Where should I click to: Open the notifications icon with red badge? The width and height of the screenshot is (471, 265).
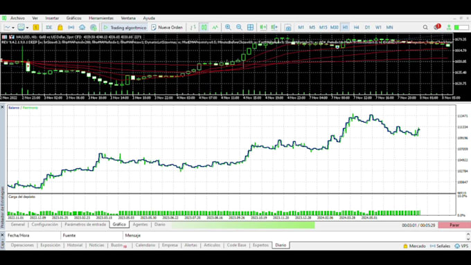tap(437, 27)
